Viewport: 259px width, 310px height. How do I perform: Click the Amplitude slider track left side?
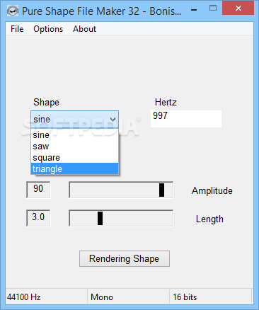click(x=114, y=190)
